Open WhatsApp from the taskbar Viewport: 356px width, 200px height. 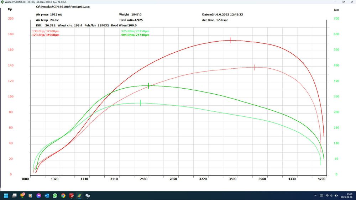click(x=55, y=195)
